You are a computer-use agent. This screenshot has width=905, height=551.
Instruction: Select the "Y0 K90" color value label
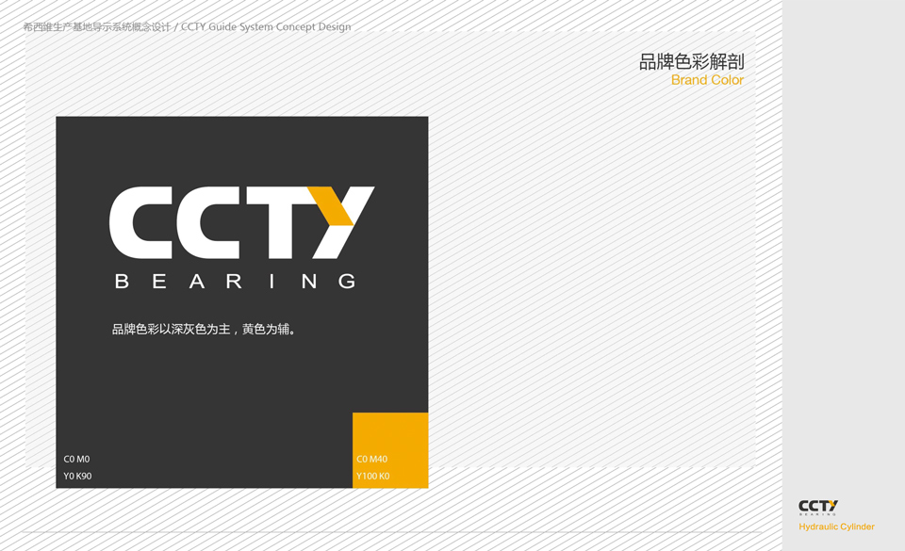77,477
